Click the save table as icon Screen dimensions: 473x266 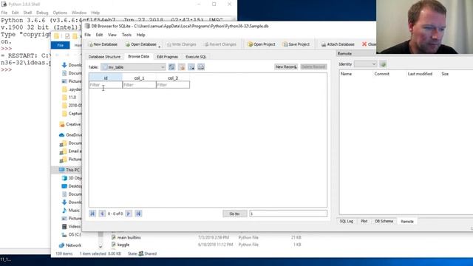(x=191, y=67)
